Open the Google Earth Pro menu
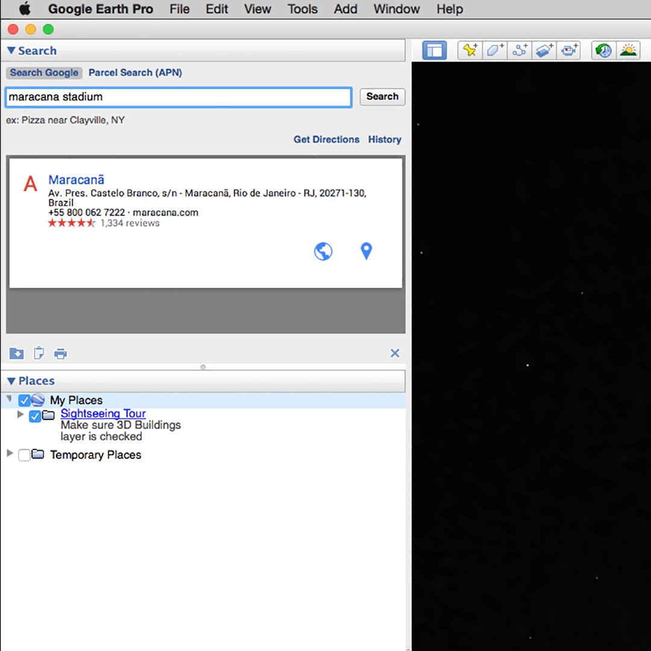The image size is (651, 651). click(101, 8)
